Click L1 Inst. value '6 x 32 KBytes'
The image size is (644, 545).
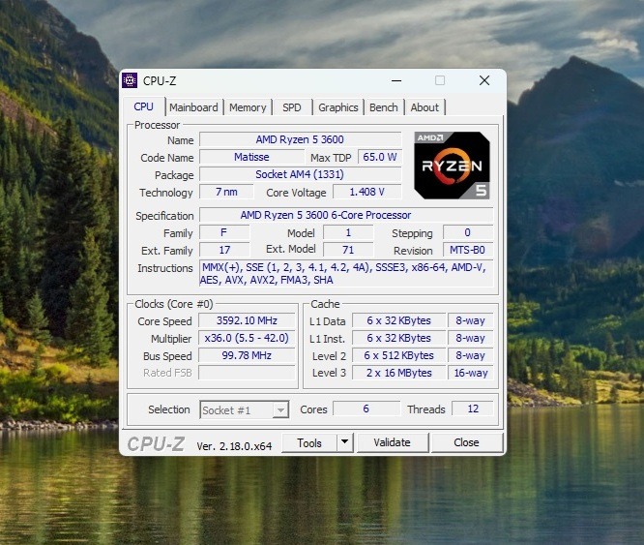(x=398, y=338)
